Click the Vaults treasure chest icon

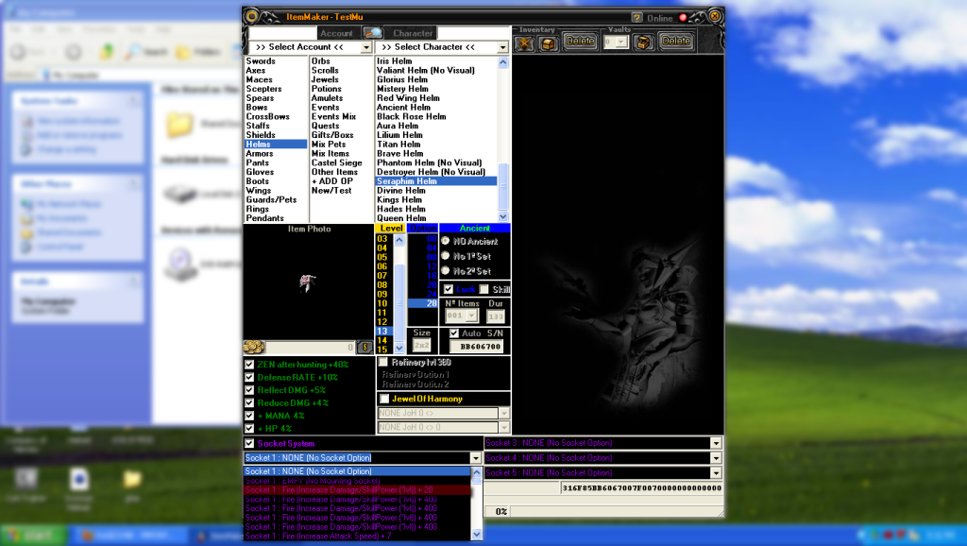pyautogui.click(x=643, y=42)
